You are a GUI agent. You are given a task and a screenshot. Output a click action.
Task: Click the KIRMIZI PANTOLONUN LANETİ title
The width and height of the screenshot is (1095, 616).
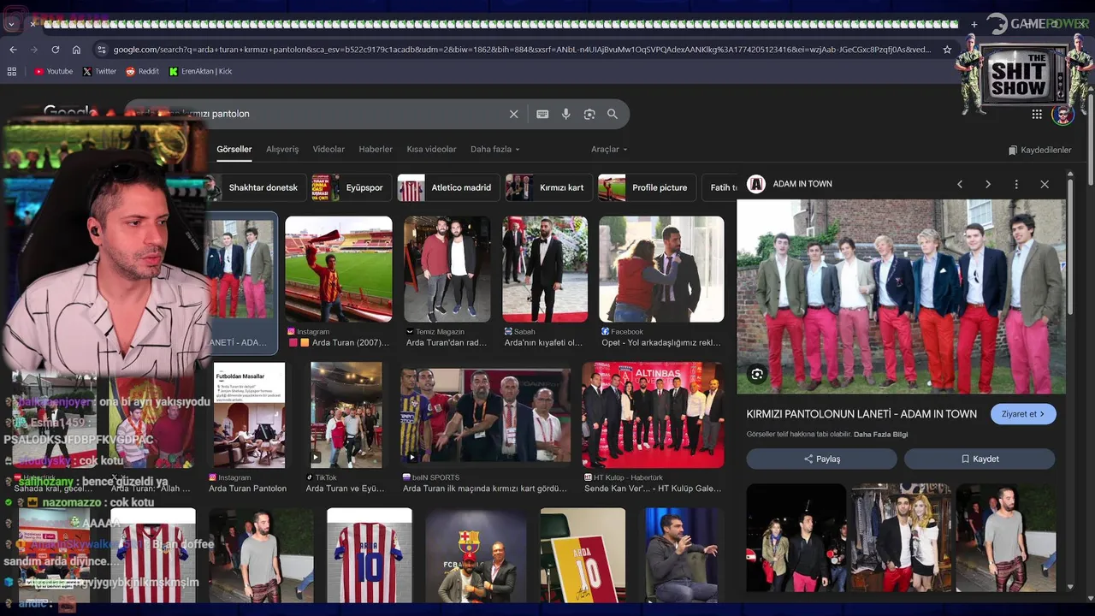[861, 414]
